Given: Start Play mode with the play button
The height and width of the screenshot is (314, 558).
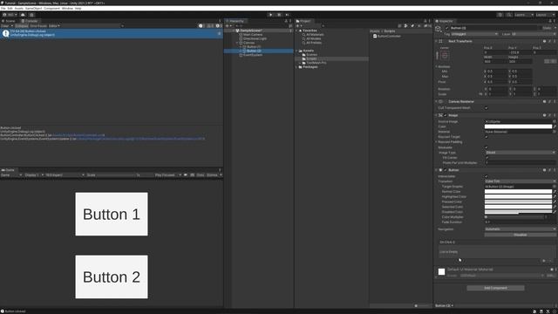Looking at the screenshot, I should (271, 15).
